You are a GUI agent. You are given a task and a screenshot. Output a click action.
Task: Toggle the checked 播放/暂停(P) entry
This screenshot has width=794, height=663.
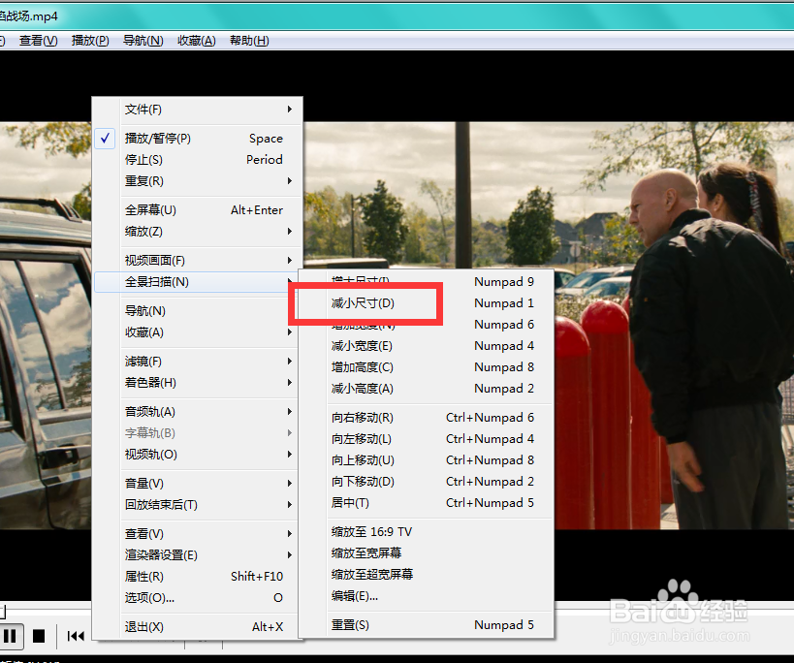pyautogui.click(x=198, y=139)
